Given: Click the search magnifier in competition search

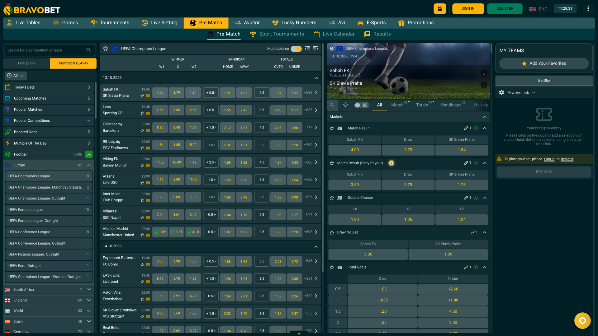Looking at the screenshot, I should click(x=89, y=50).
